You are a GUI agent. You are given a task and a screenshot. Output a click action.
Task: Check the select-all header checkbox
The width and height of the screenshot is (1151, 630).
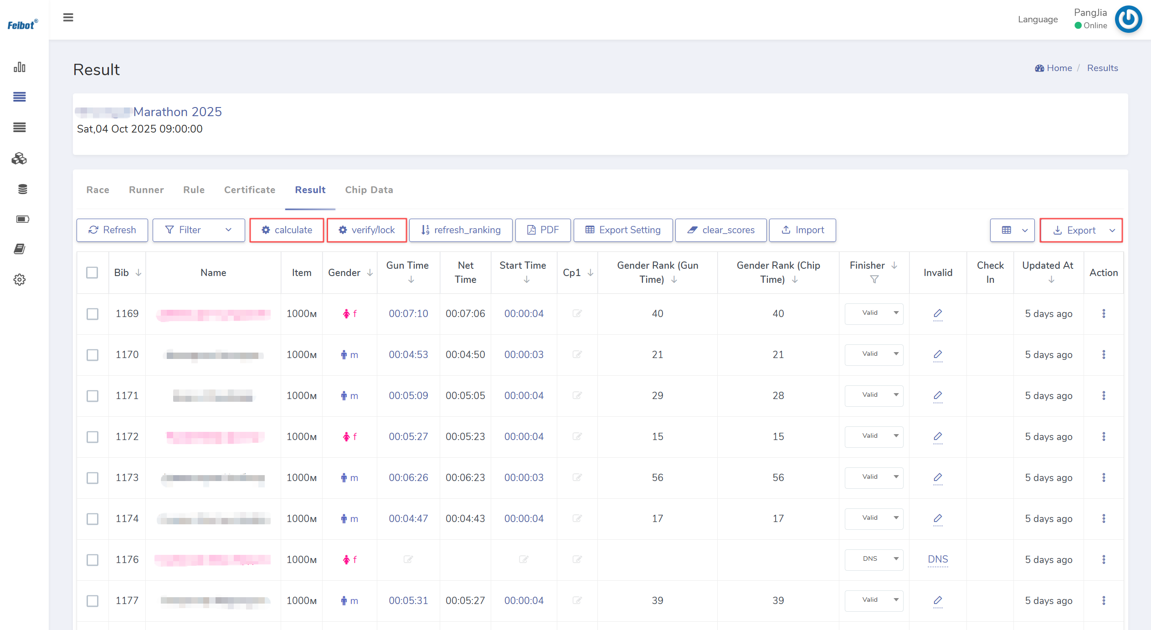(x=92, y=272)
